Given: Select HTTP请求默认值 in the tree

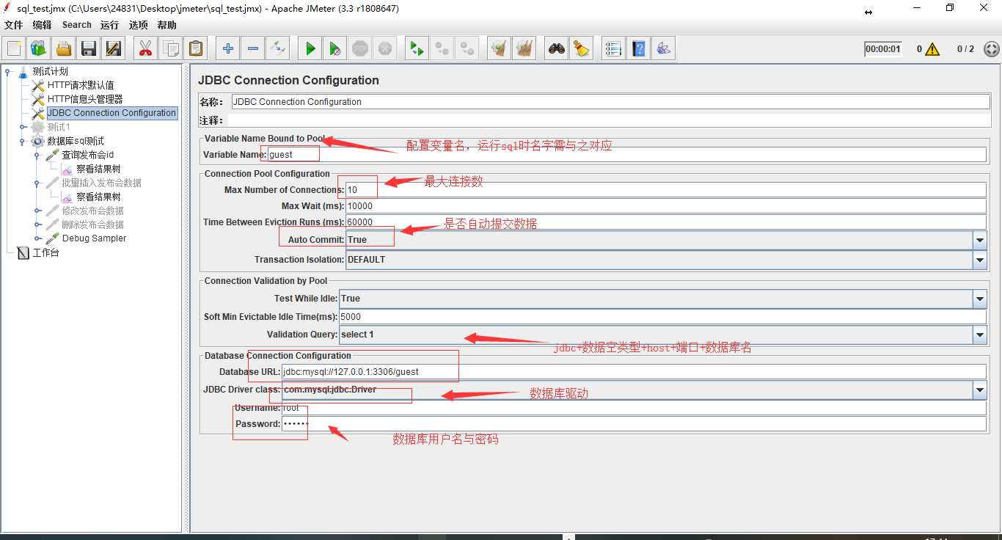Looking at the screenshot, I should (81, 85).
